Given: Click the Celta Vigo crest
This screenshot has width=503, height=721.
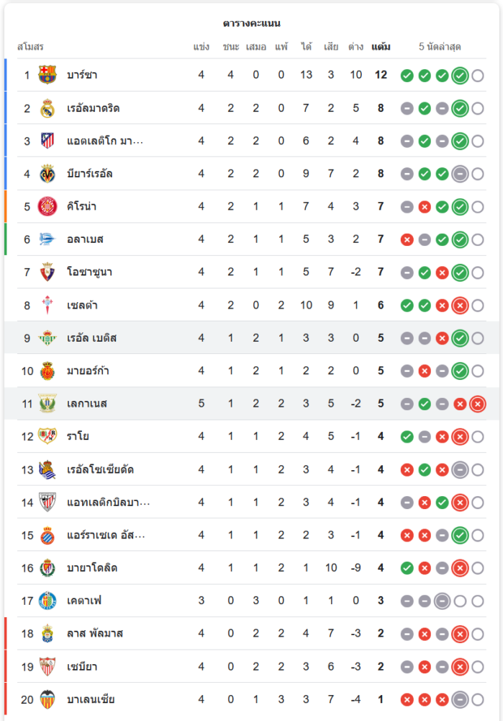Looking at the screenshot, I should click(x=47, y=305).
